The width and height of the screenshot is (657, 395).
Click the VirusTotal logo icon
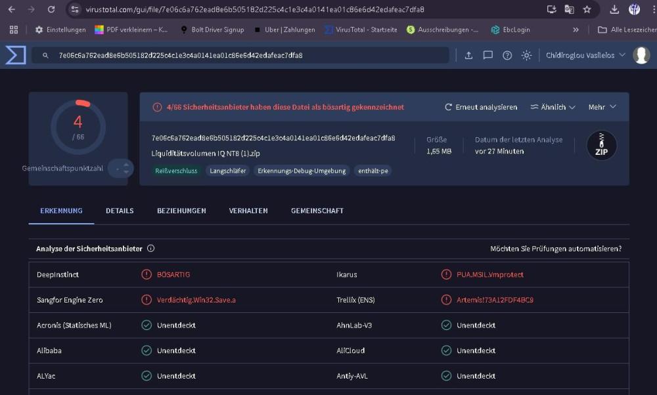[x=15, y=55]
